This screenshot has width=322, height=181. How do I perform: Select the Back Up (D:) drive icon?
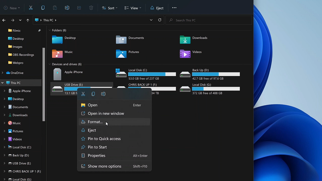(185, 74)
